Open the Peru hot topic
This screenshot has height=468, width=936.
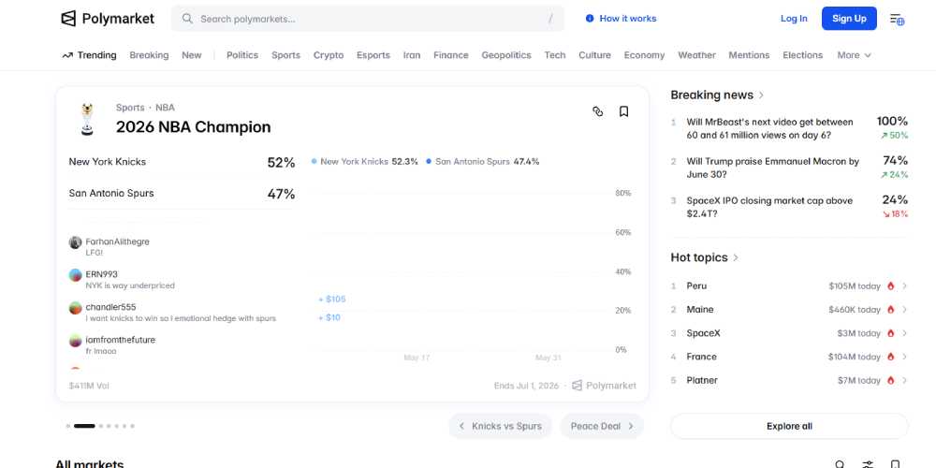(x=789, y=285)
